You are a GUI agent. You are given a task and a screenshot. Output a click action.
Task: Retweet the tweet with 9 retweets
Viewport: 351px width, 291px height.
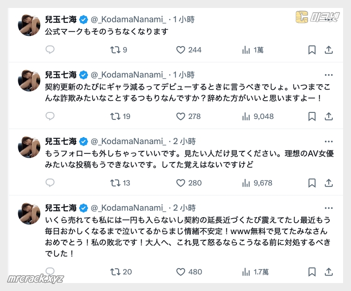[x=115, y=50]
